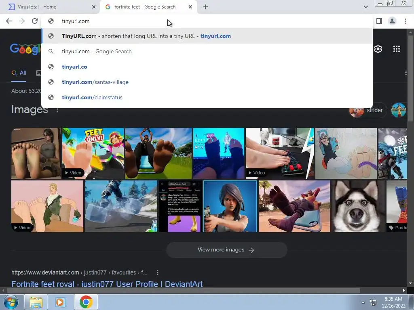Expand tab search chevron dropdown
The height and width of the screenshot is (310, 414).
(x=365, y=7)
